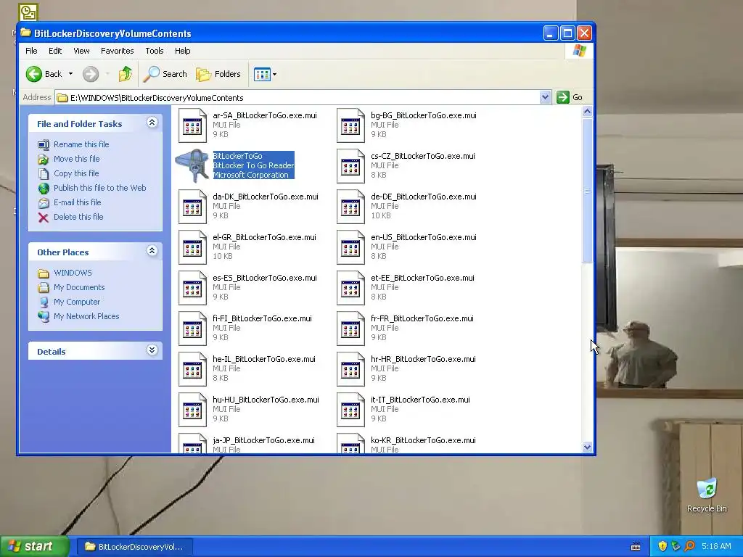Open the Tools menu
Screen dimensions: 743x557
pyautogui.click(x=154, y=51)
